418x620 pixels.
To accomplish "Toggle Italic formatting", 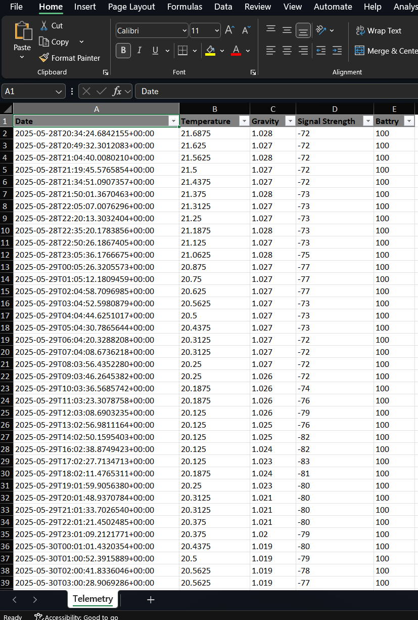I will [x=139, y=51].
